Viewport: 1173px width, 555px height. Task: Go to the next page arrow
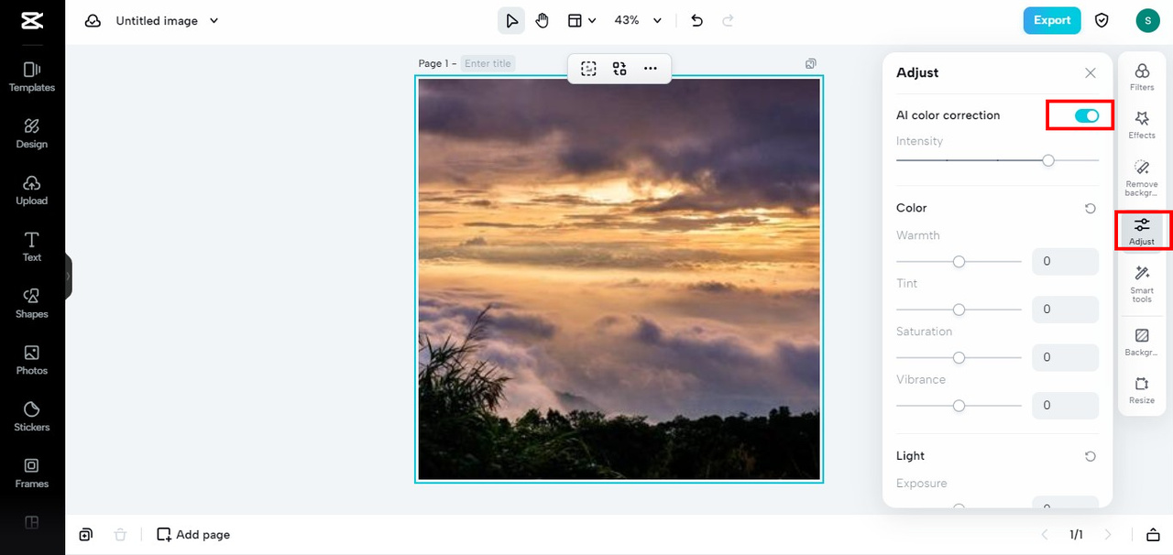tap(1108, 535)
